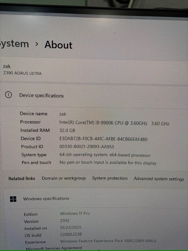Go back to System in the breadcrumb

(14, 44)
